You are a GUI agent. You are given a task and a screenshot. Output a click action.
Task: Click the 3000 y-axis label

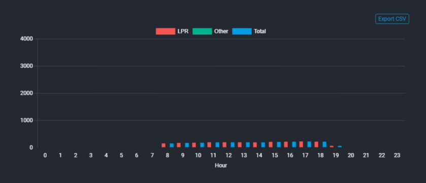tap(26, 66)
